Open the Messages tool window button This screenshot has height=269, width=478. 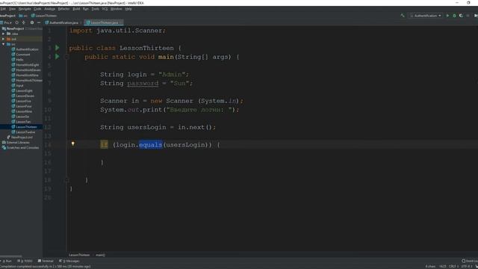click(x=69, y=261)
